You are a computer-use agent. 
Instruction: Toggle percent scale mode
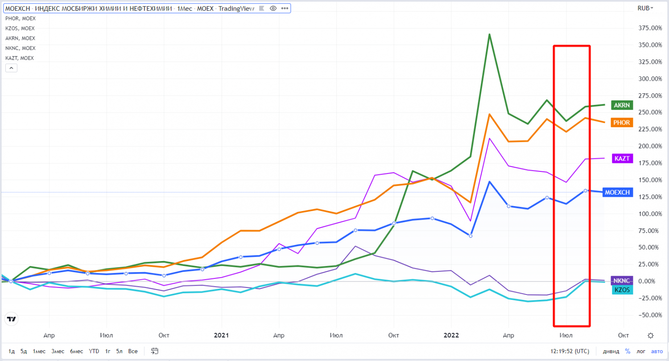pos(628,351)
